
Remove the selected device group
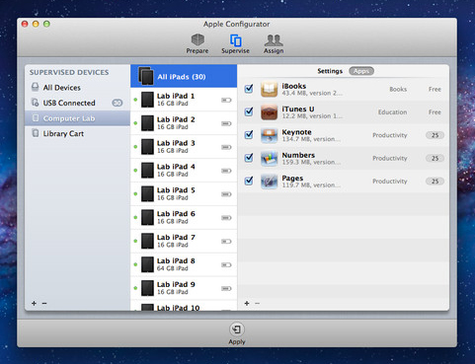tap(44, 303)
